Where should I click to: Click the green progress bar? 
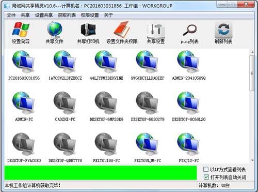[101, 173]
